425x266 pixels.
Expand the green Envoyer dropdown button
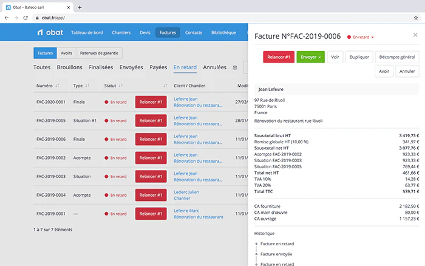coord(311,57)
